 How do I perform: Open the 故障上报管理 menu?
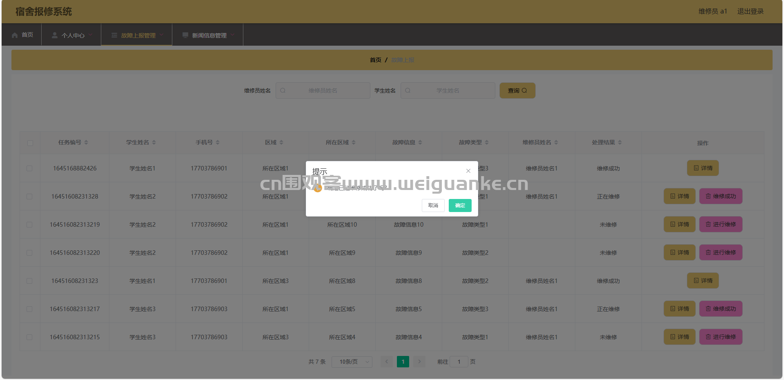pos(137,35)
